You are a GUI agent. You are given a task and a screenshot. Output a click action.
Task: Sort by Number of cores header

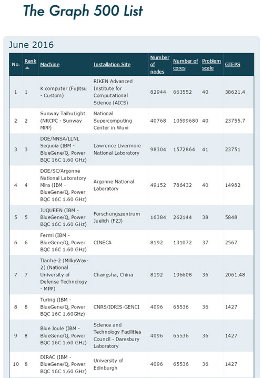(186, 64)
